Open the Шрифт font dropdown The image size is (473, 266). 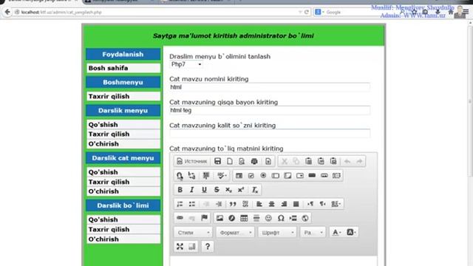click(x=277, y=233)
